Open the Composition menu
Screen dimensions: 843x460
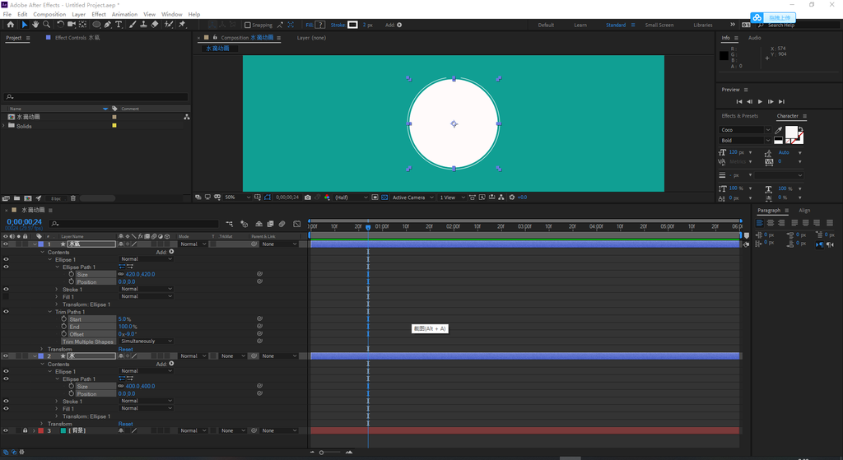[49, 14]
